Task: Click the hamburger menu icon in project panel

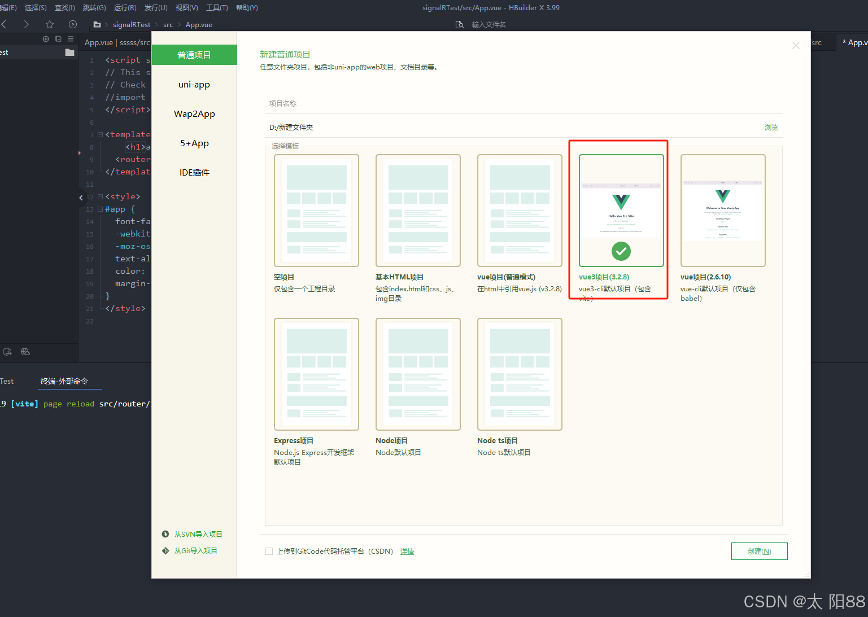Action: point(71,39)
